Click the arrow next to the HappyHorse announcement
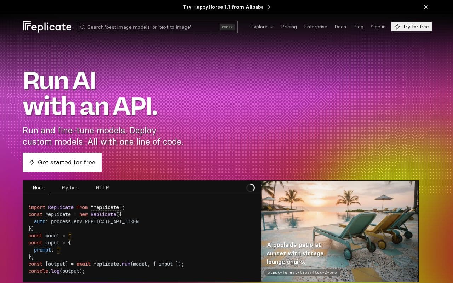 point(269,7)
